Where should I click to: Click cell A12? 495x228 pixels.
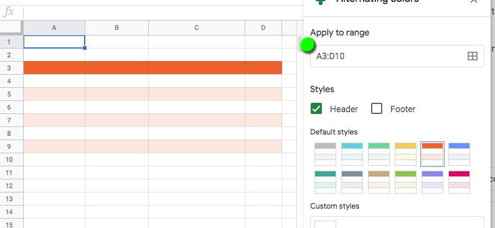[54, 186]
